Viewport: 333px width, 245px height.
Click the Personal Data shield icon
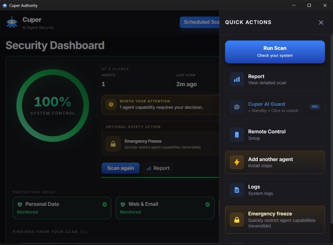click(x=20, y=204)
